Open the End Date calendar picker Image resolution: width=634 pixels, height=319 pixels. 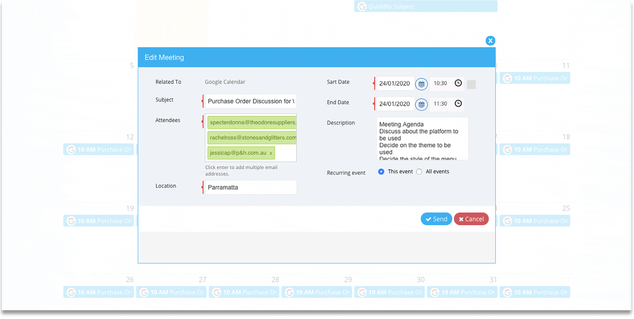tap(421, 104)
